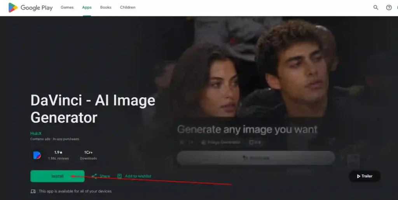This screenshot has width=398, height=200.
Task: Click 'Contains ads · In-app purchases' text
Action: click(54, 139)
